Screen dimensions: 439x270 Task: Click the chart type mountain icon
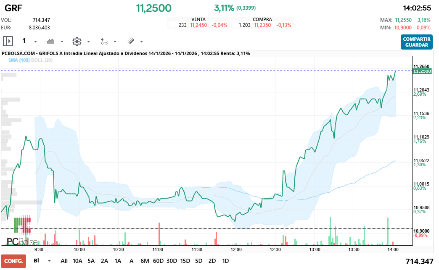[51, 41]
